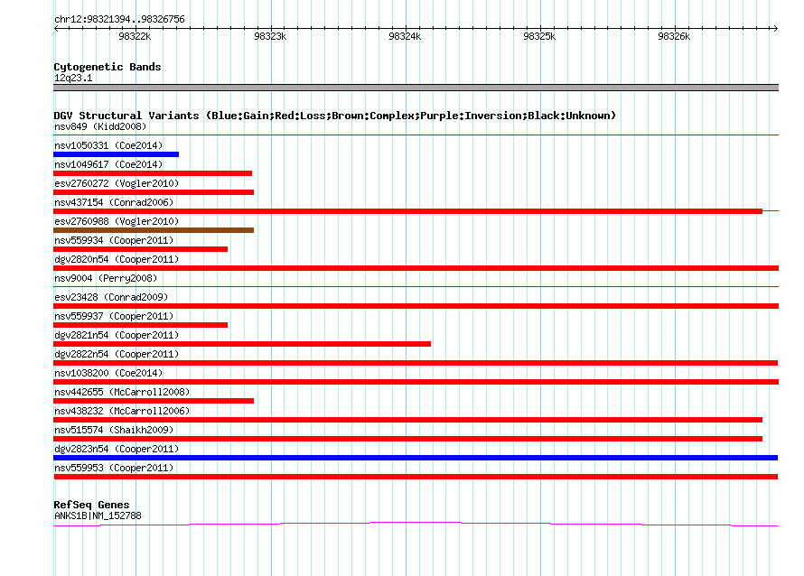Select the gray 12q23.1 cytogenetic band bar
The width and height of the screenshot is (804, 576).
(416, 88)
